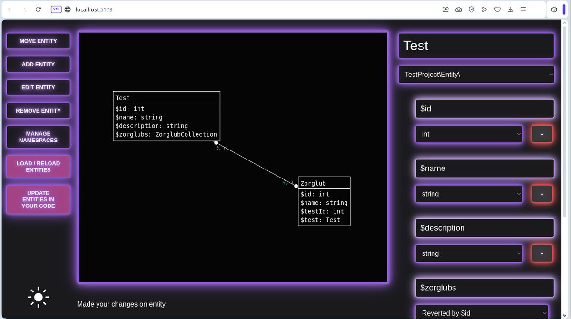Go back in browser history
The width and height of the screenshot is (571, 319).
coord(9,9)
